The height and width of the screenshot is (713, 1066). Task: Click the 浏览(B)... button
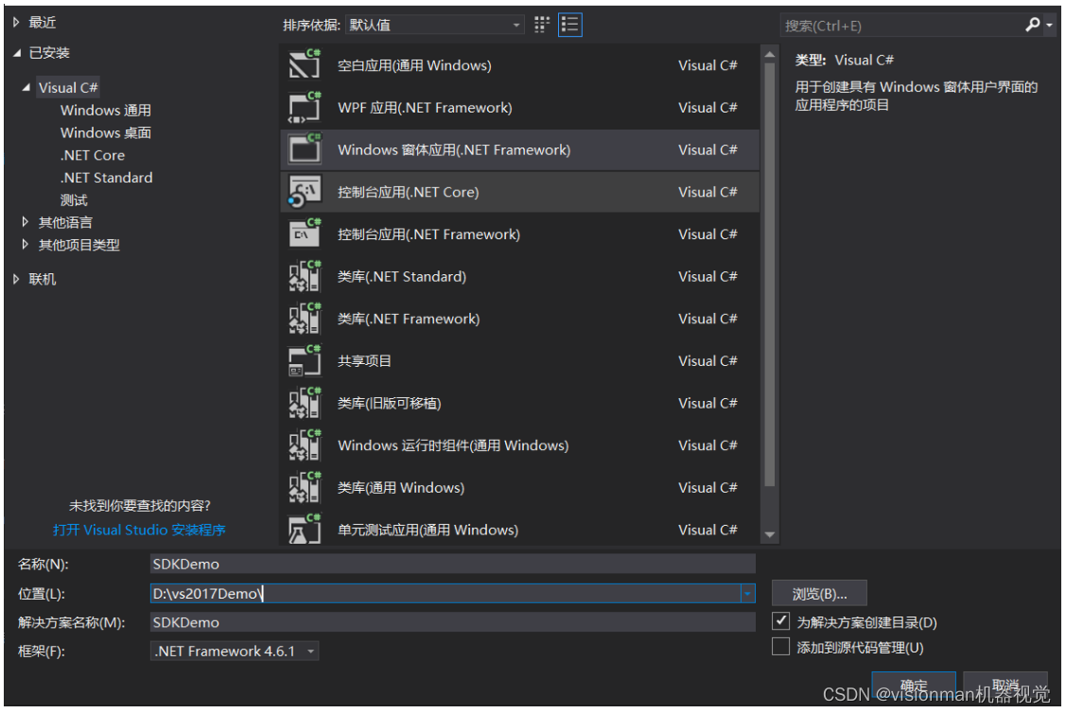pos(819,593)
